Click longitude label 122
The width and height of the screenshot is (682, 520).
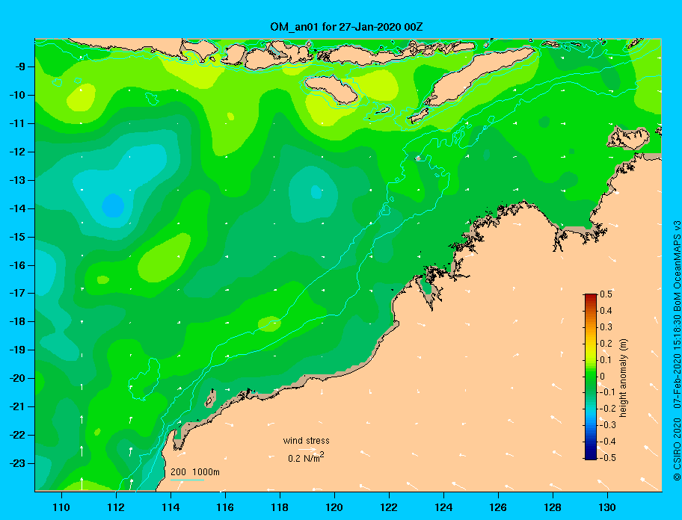click(x=389, y=507)
